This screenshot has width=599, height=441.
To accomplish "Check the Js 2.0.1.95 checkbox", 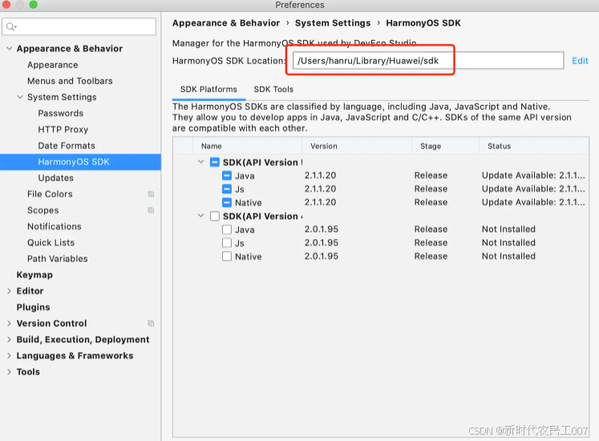I will click(x=227, y=243).
